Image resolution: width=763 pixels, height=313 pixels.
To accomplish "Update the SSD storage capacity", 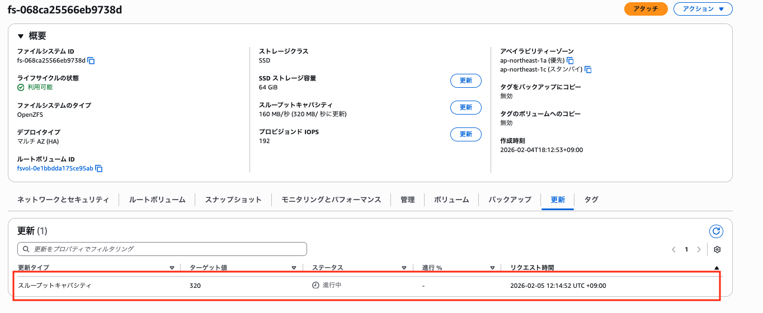I will (465, 80).
